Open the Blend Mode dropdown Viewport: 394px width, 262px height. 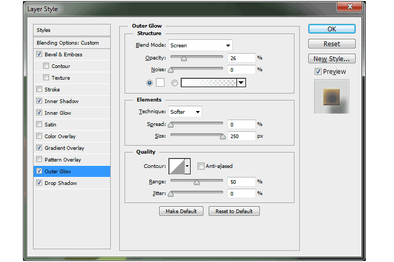coord(200,45)
